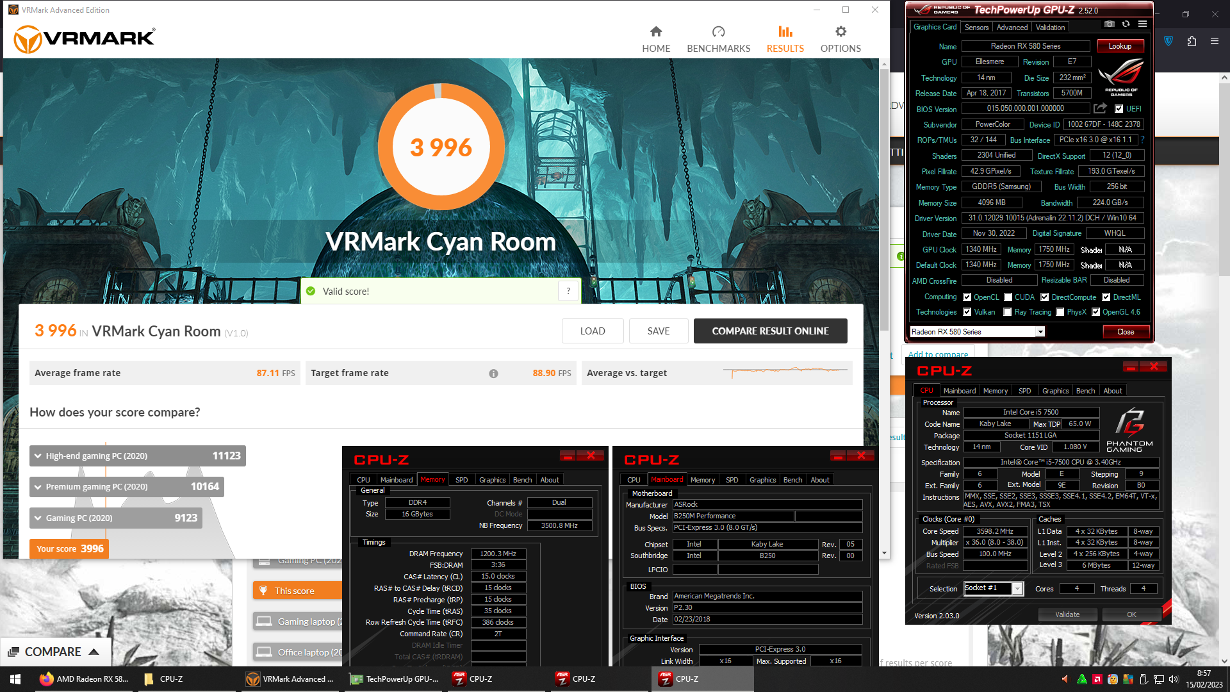Click browser page scroll-up arrow

click(1224, 77)
